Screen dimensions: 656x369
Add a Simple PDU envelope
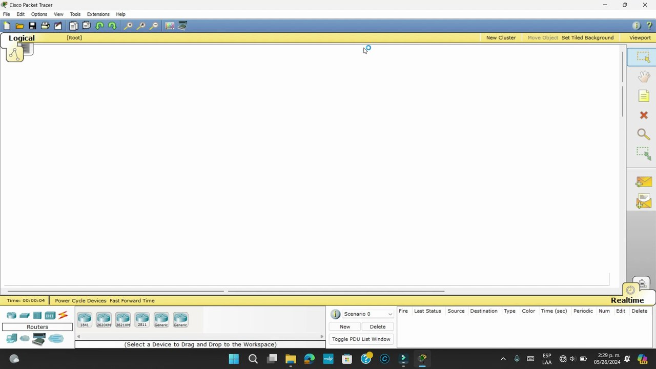(x=644, y=182)
